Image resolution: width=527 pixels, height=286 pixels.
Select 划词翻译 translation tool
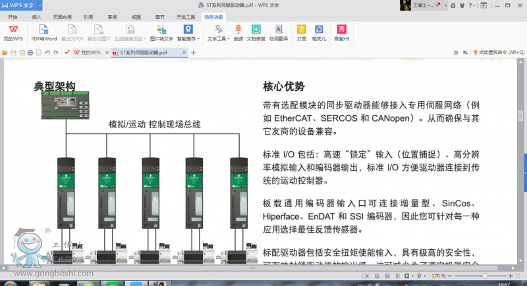[279, 33]
